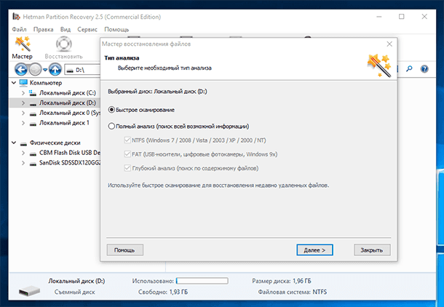Screen dimensions: 444x307
Task: Expand SanDisk SDSSDX120GG tree node
Action: [x=23, y=163]
